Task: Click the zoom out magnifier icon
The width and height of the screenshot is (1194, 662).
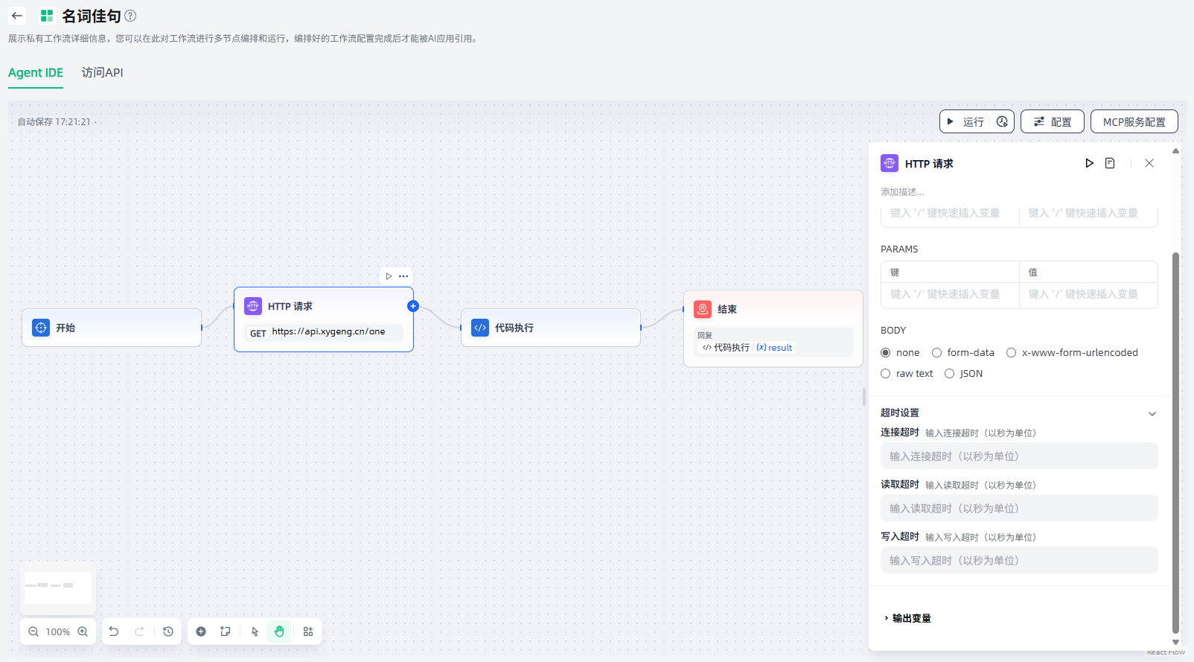Action: coord(33,631)
